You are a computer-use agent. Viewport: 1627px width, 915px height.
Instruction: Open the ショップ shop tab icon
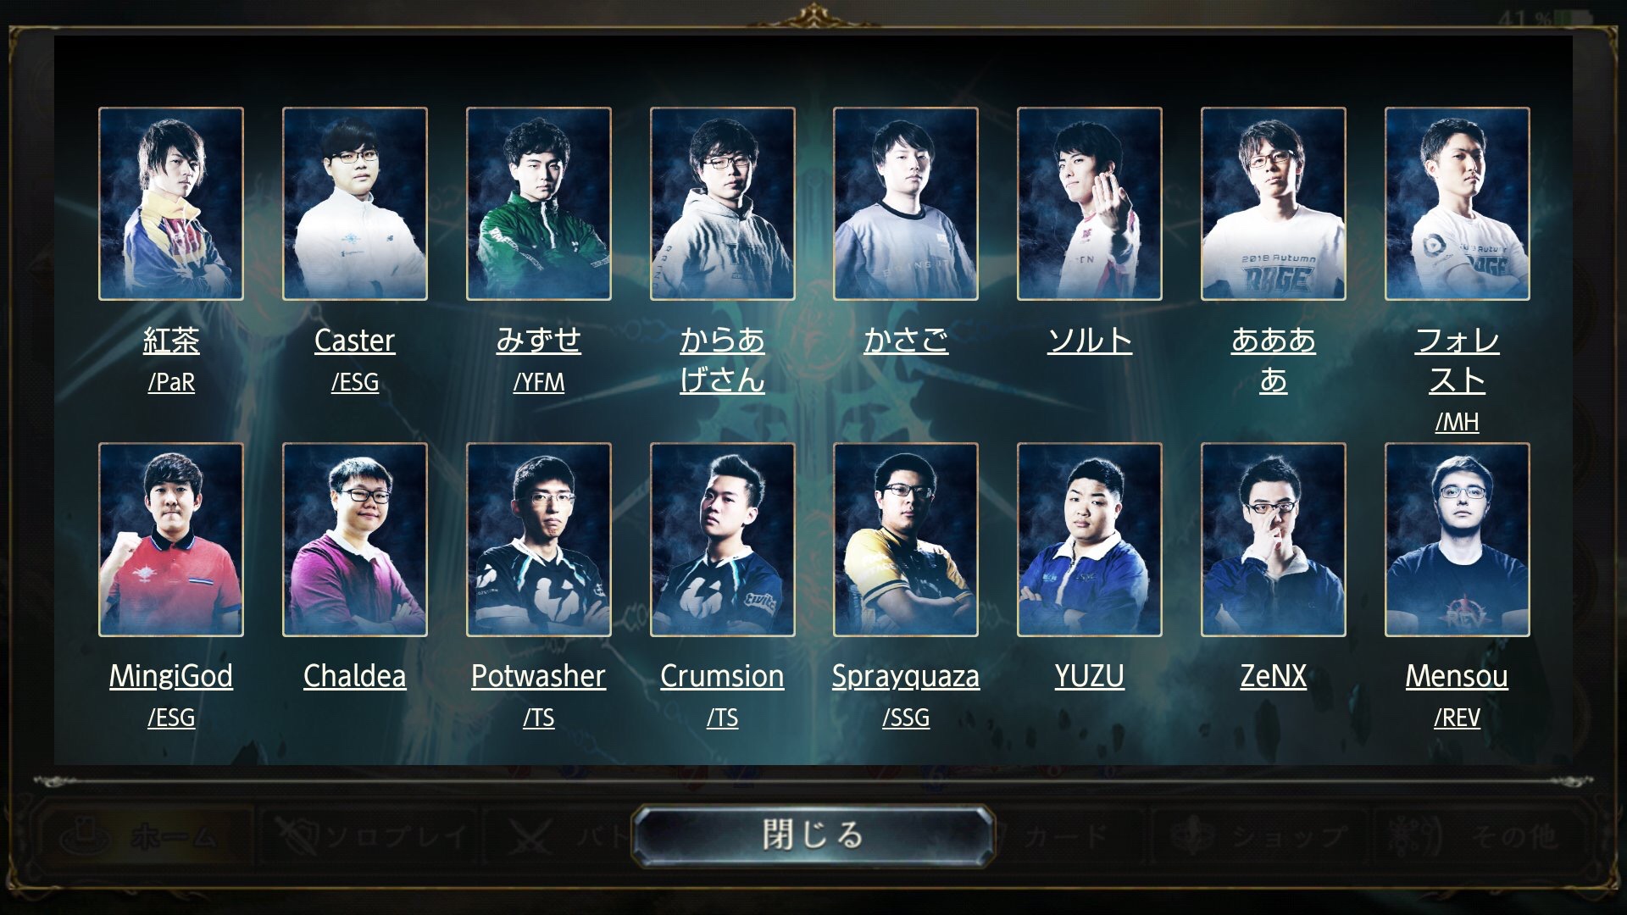pyautogui.click(x=1194, y=835)
